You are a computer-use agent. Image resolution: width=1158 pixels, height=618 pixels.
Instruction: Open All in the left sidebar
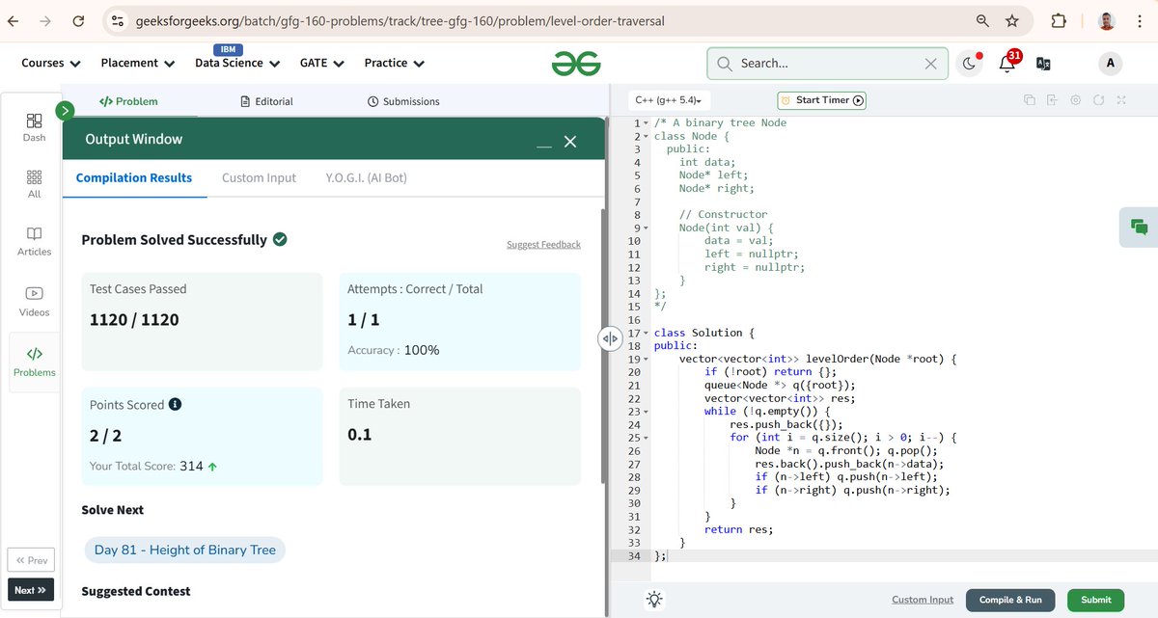[34, 184]
